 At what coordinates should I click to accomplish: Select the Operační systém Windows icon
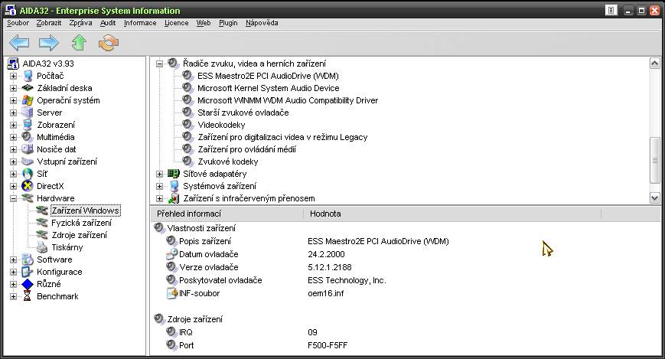(x=28, y=100)
